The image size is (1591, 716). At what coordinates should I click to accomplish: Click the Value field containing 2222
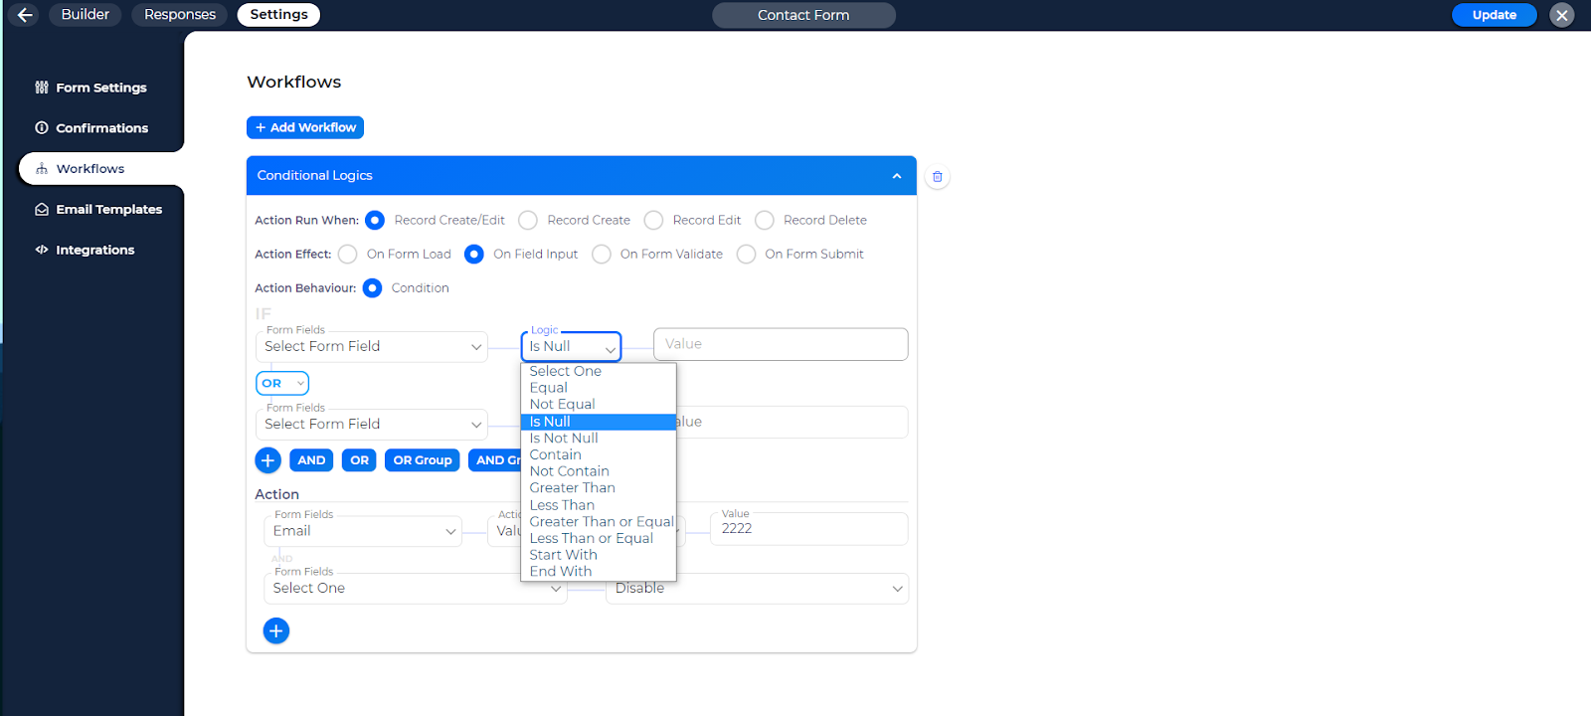click(x=808, y=529)
